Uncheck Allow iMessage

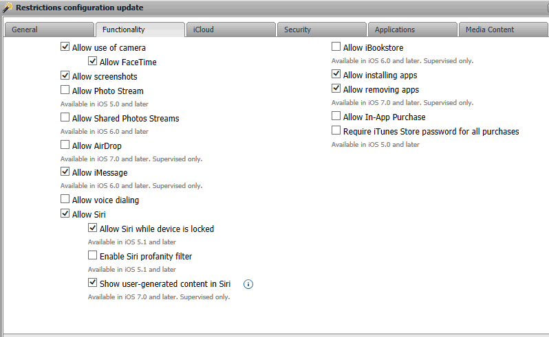[x=65, y=172]
